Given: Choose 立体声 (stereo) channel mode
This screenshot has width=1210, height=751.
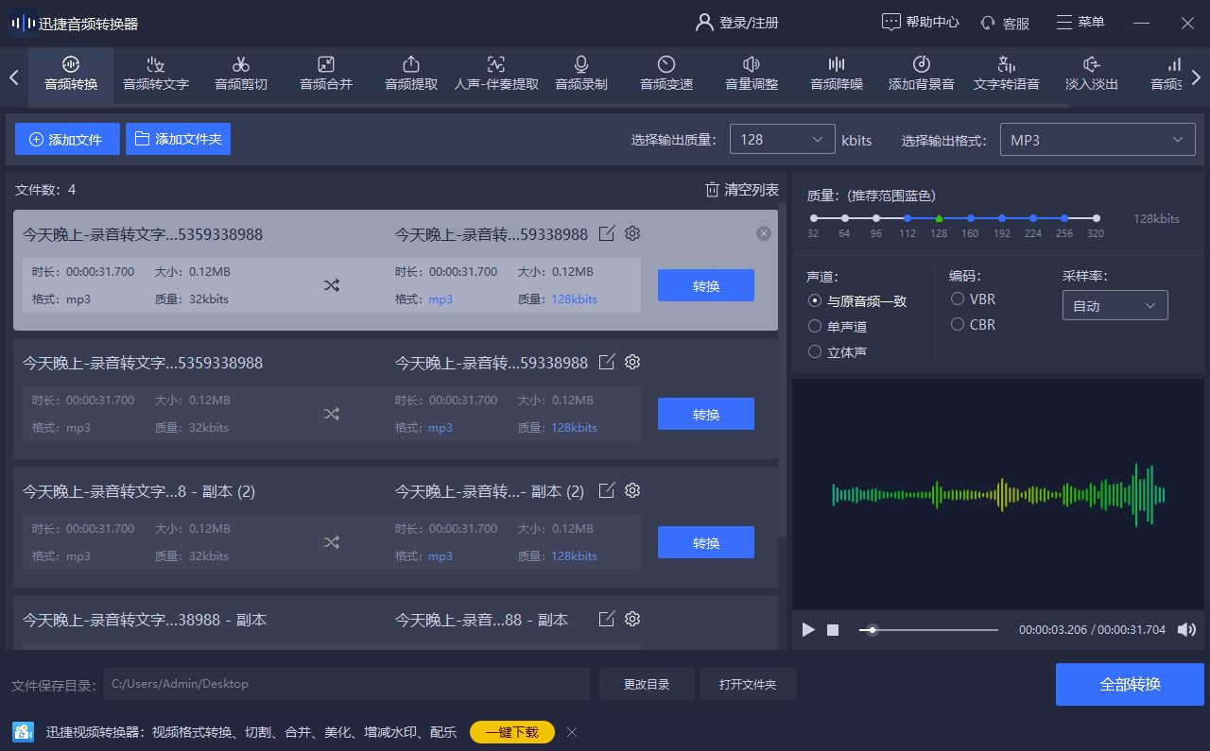Looking at the screenshot, I should [815, 351].
